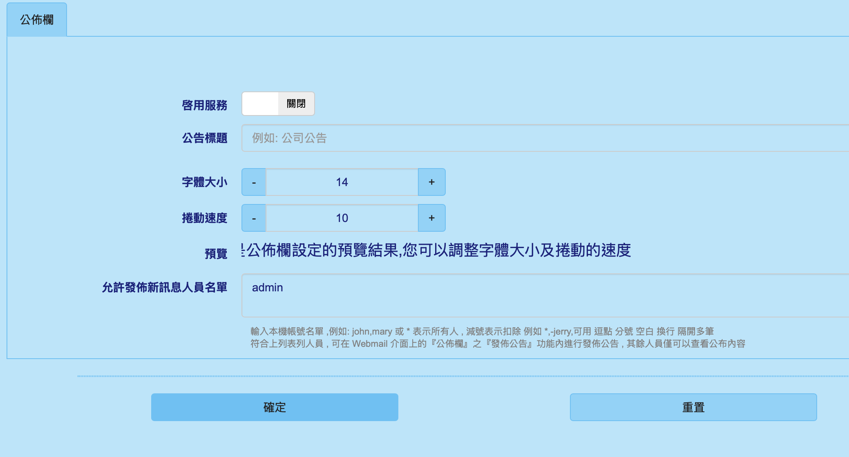Increase 捲動速度 with the plus button
The image size is (849, 457).
coord(431,218)
